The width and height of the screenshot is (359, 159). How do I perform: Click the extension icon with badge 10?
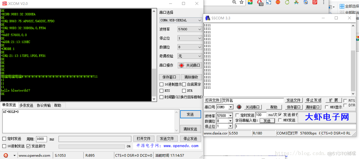pos(260,2)
